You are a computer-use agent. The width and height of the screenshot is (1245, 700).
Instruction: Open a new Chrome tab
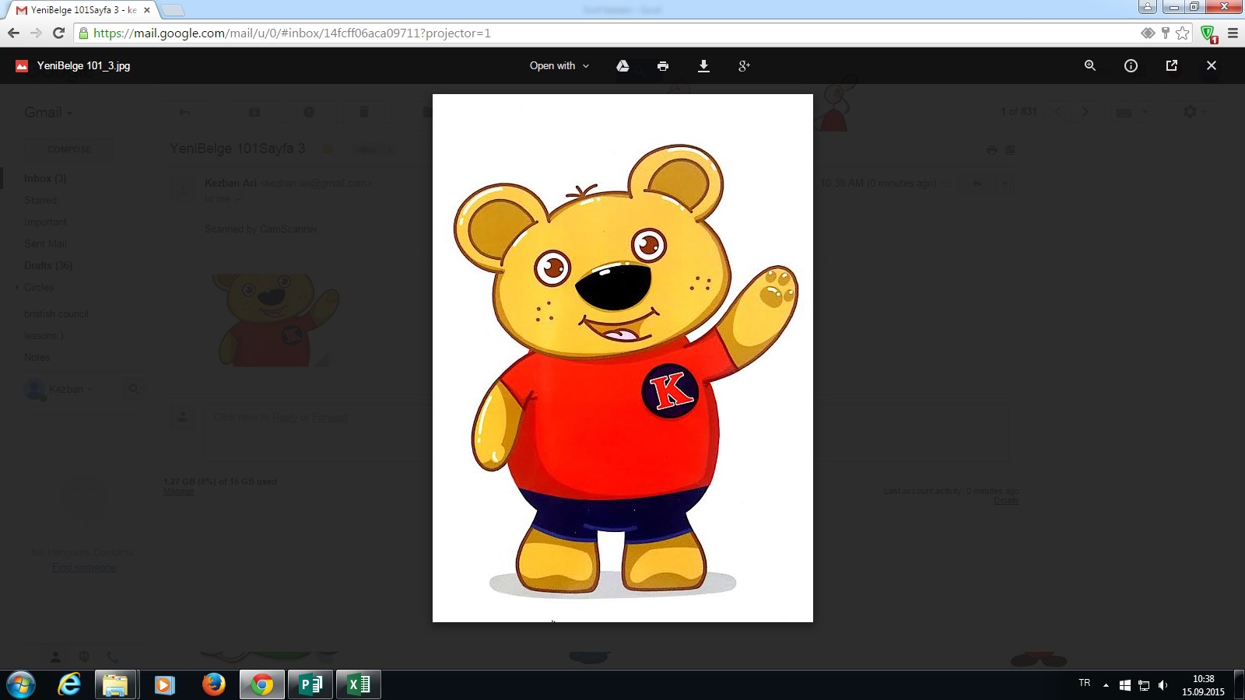pos(173,10)
